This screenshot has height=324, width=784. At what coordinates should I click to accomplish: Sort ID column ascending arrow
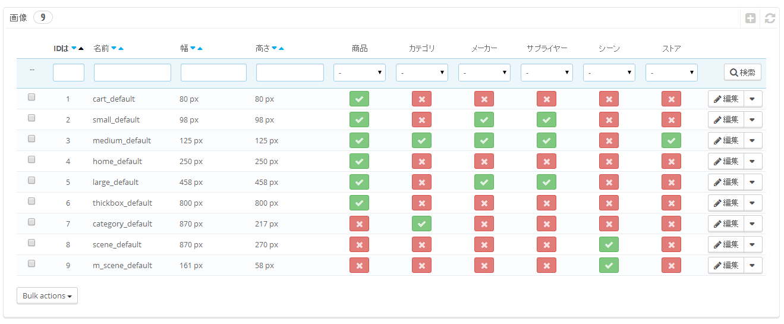pyautogui.click(x=81, y=49)
